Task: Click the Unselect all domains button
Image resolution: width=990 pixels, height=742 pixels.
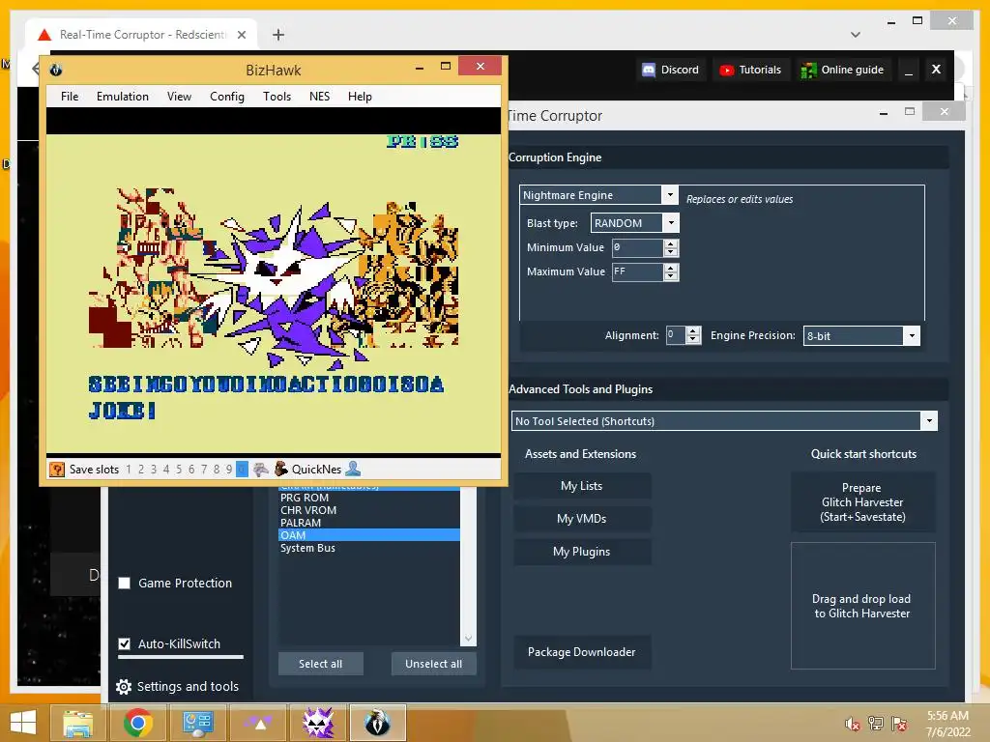Action: [x=434, y=664]
